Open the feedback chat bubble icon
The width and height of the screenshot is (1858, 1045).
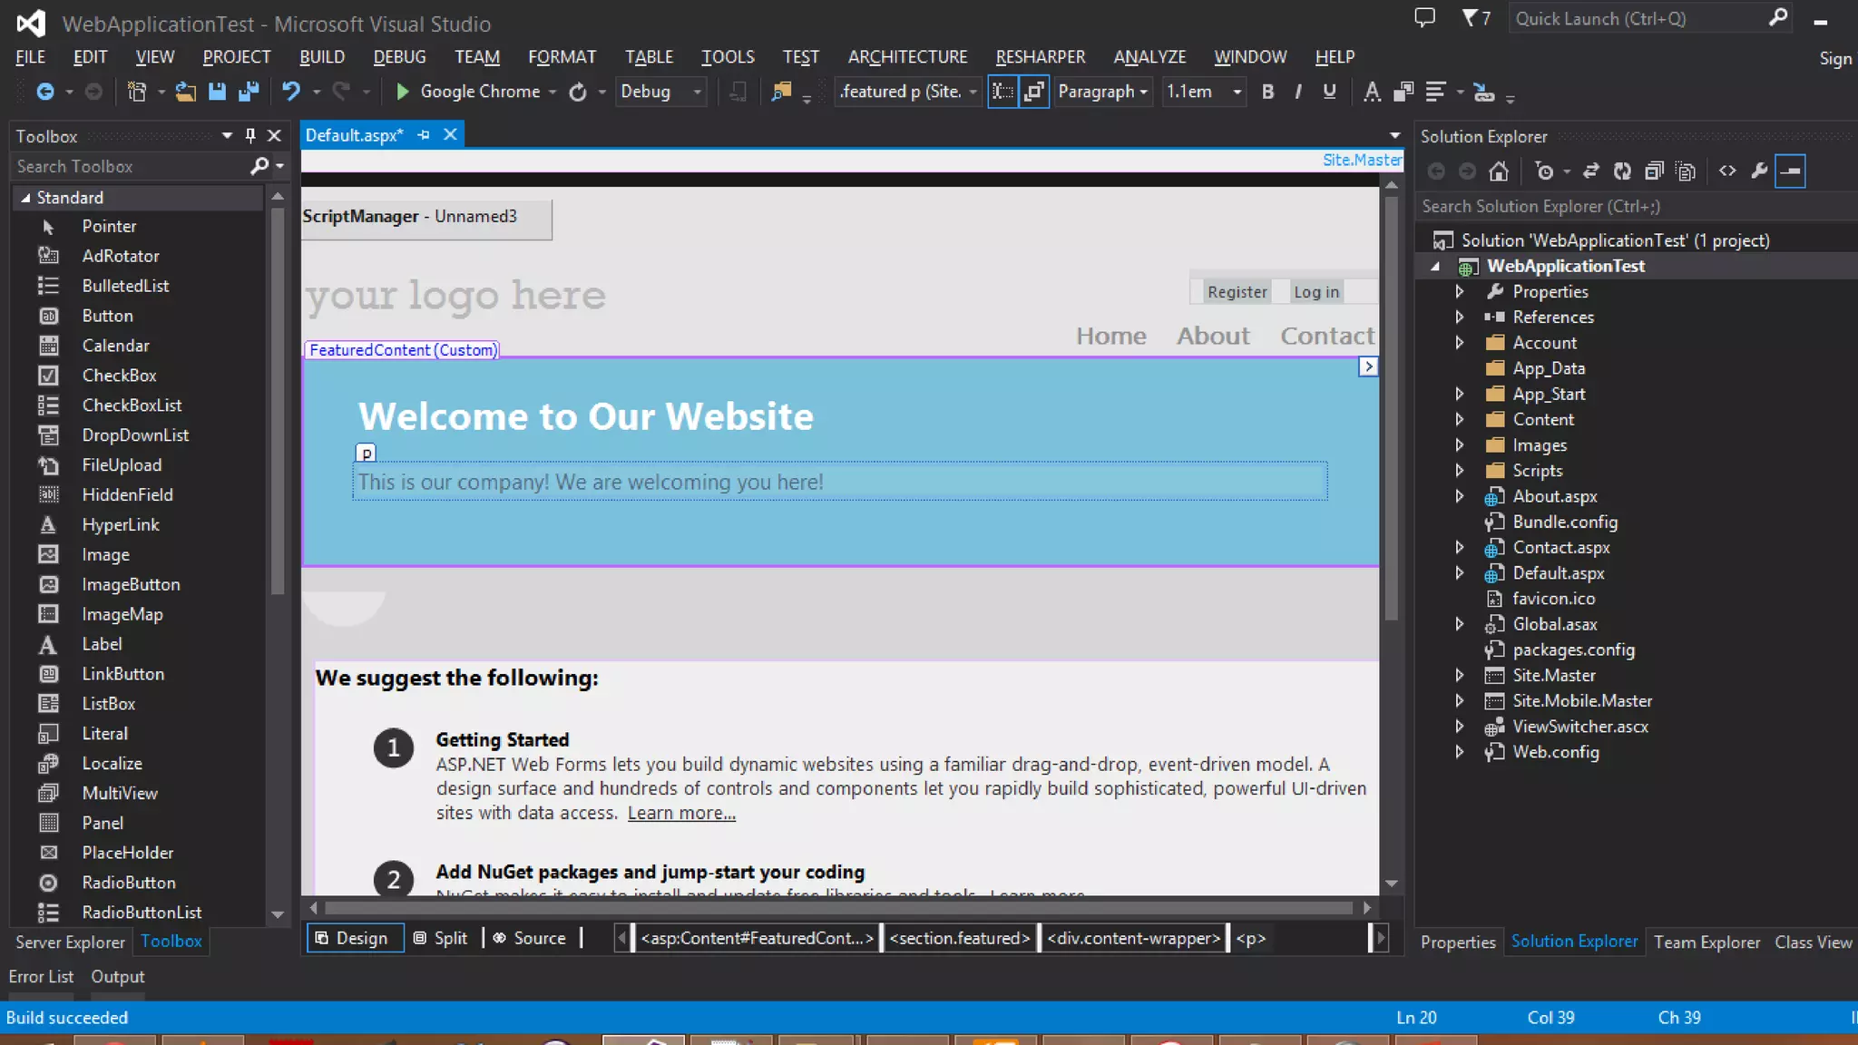pos(1425,17)
